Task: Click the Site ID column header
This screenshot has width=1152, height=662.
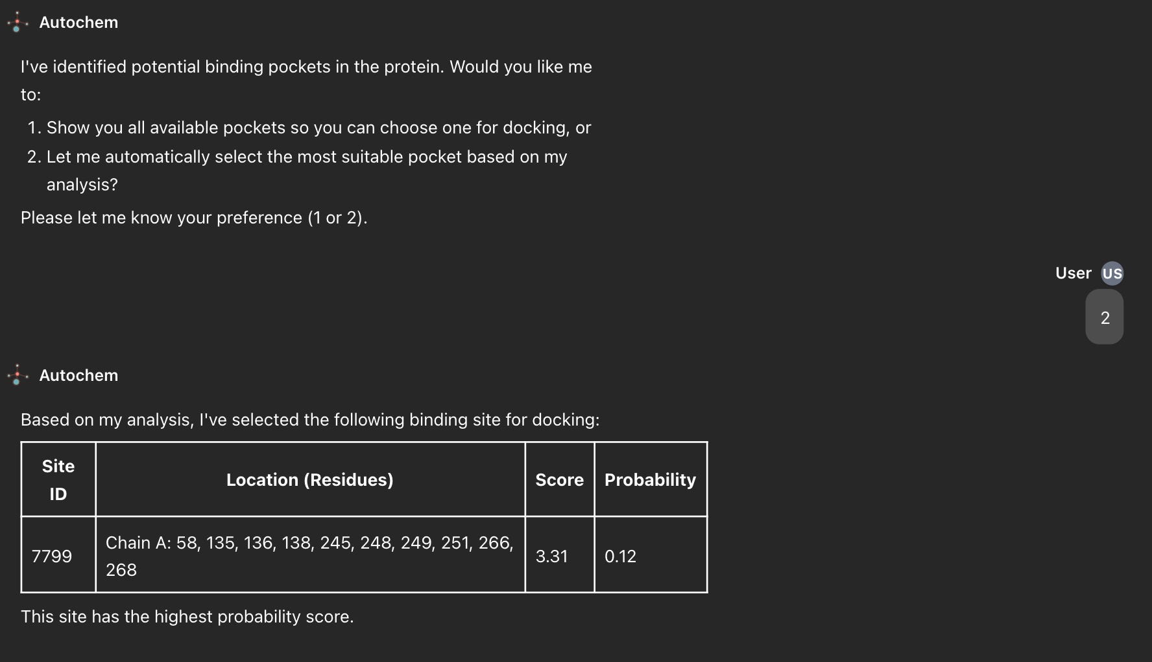Action: (58, 480)
